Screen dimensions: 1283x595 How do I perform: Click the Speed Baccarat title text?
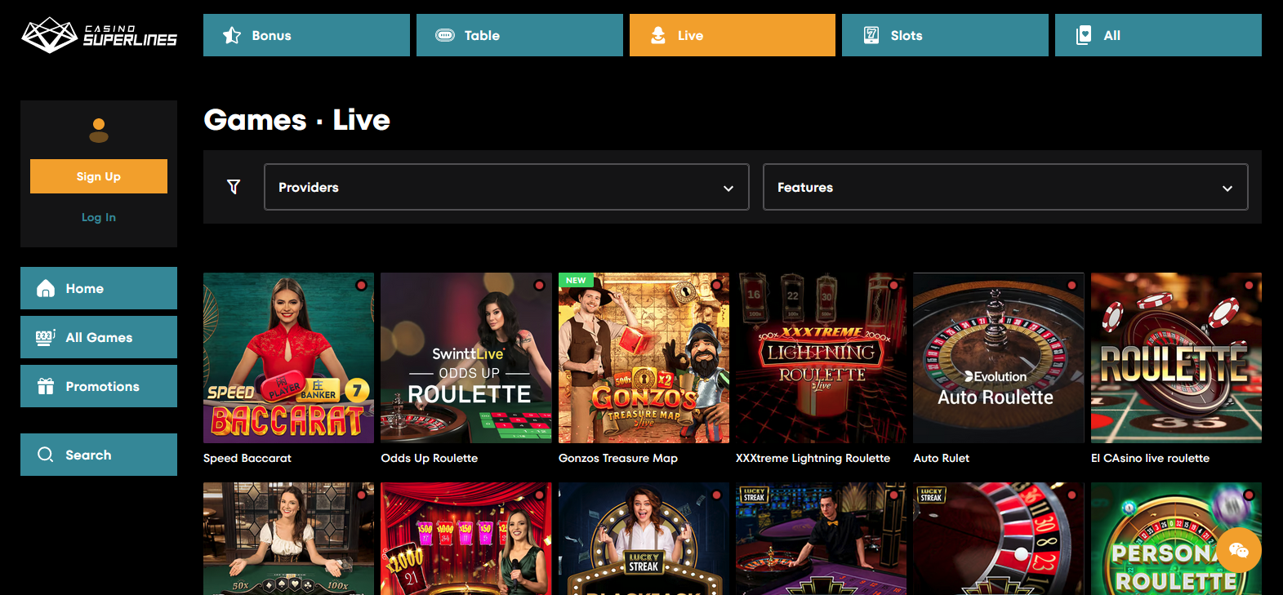247,458
